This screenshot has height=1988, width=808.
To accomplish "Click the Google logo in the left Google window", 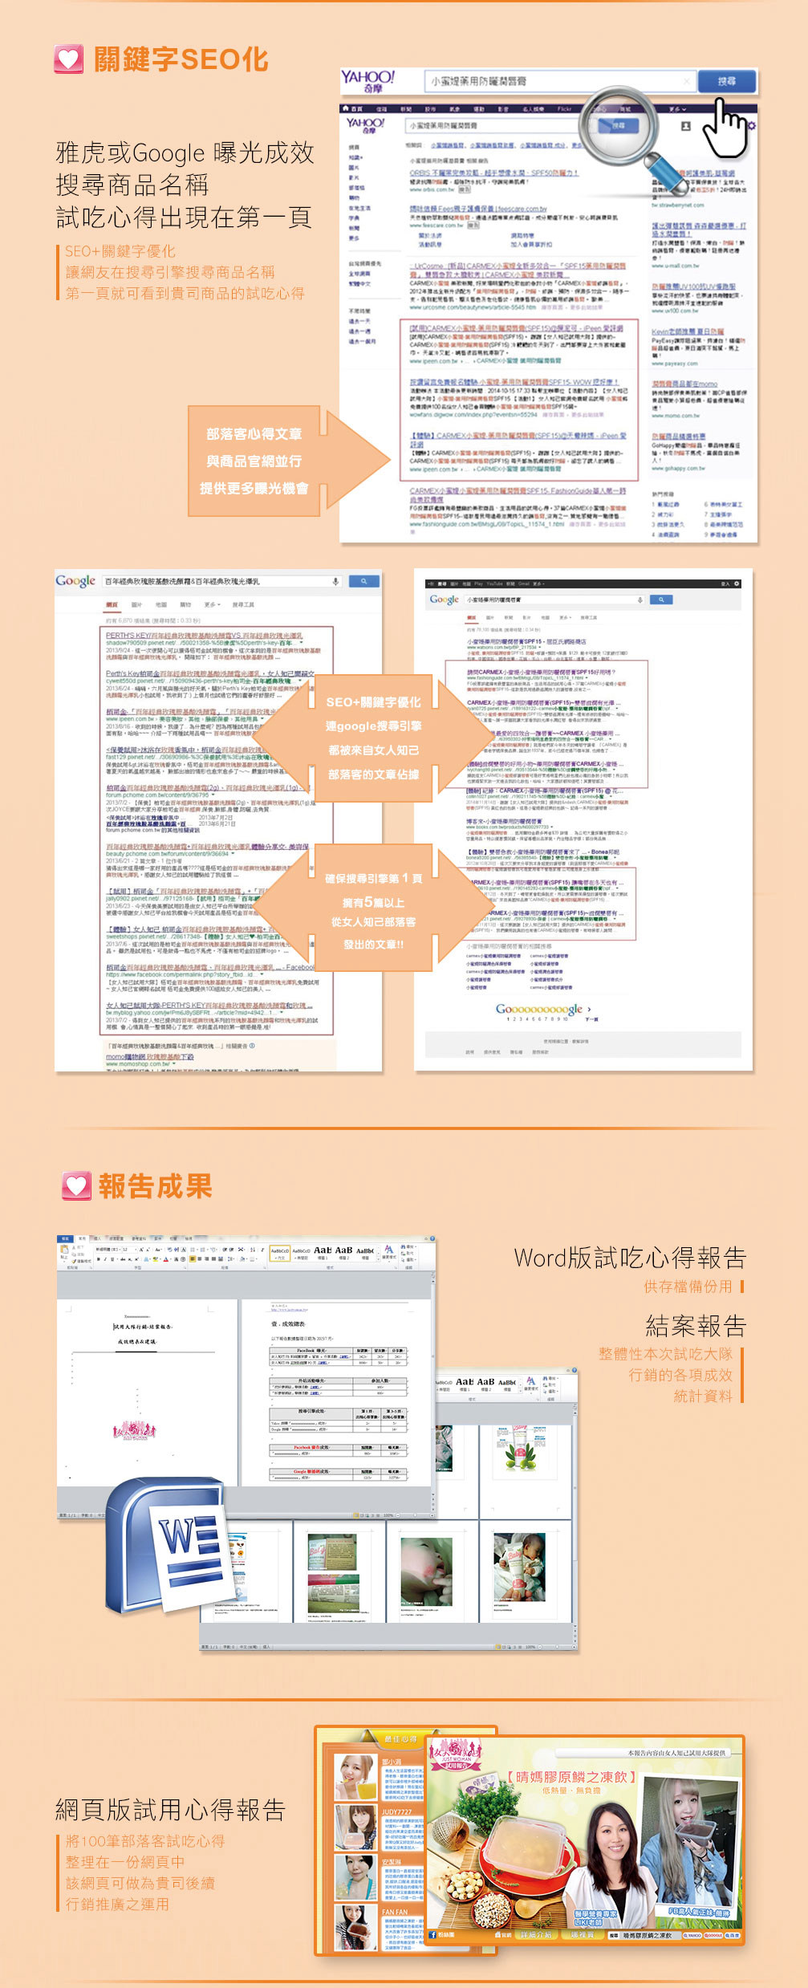I will pyautogui.click(x=75, y=581).
